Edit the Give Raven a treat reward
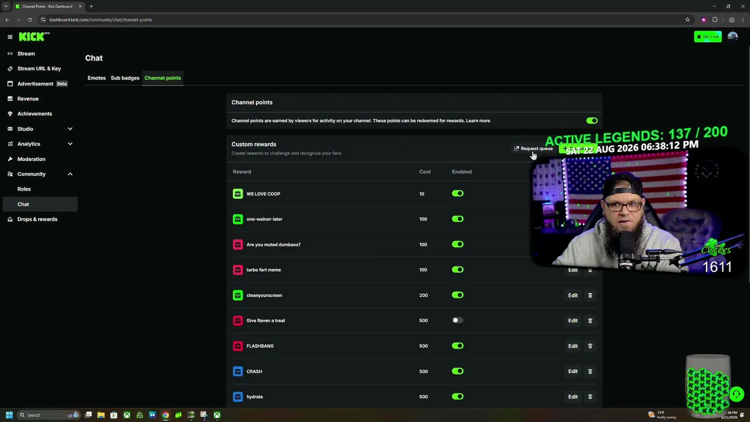Screen dimensions: 750x422 (573, 321)
